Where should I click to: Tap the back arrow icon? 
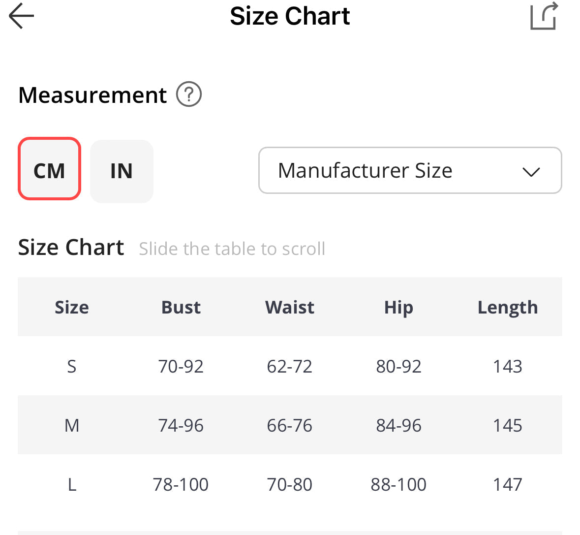pos(22,16)
